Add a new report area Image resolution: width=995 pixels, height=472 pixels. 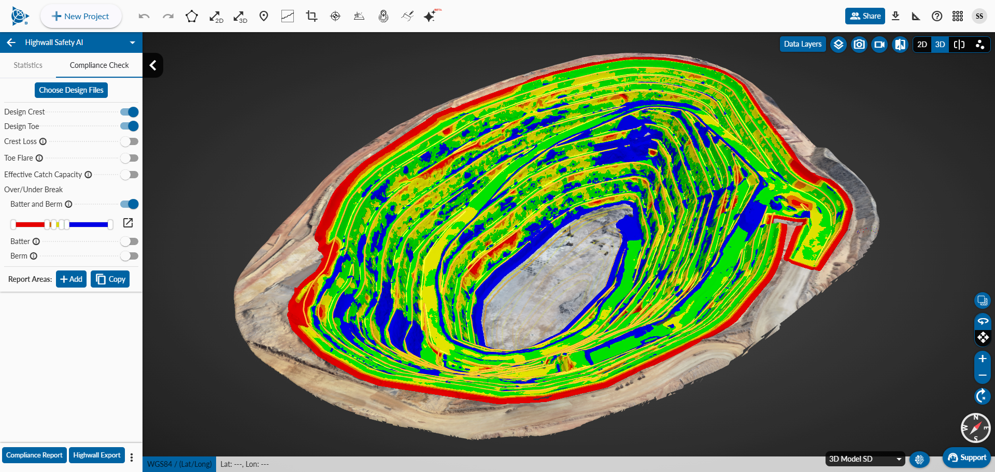71,279
